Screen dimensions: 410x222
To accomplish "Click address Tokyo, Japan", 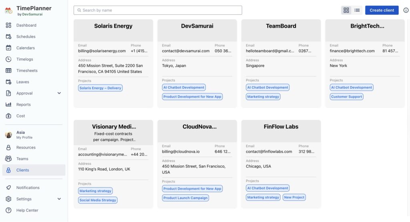I will pos(174,65).
